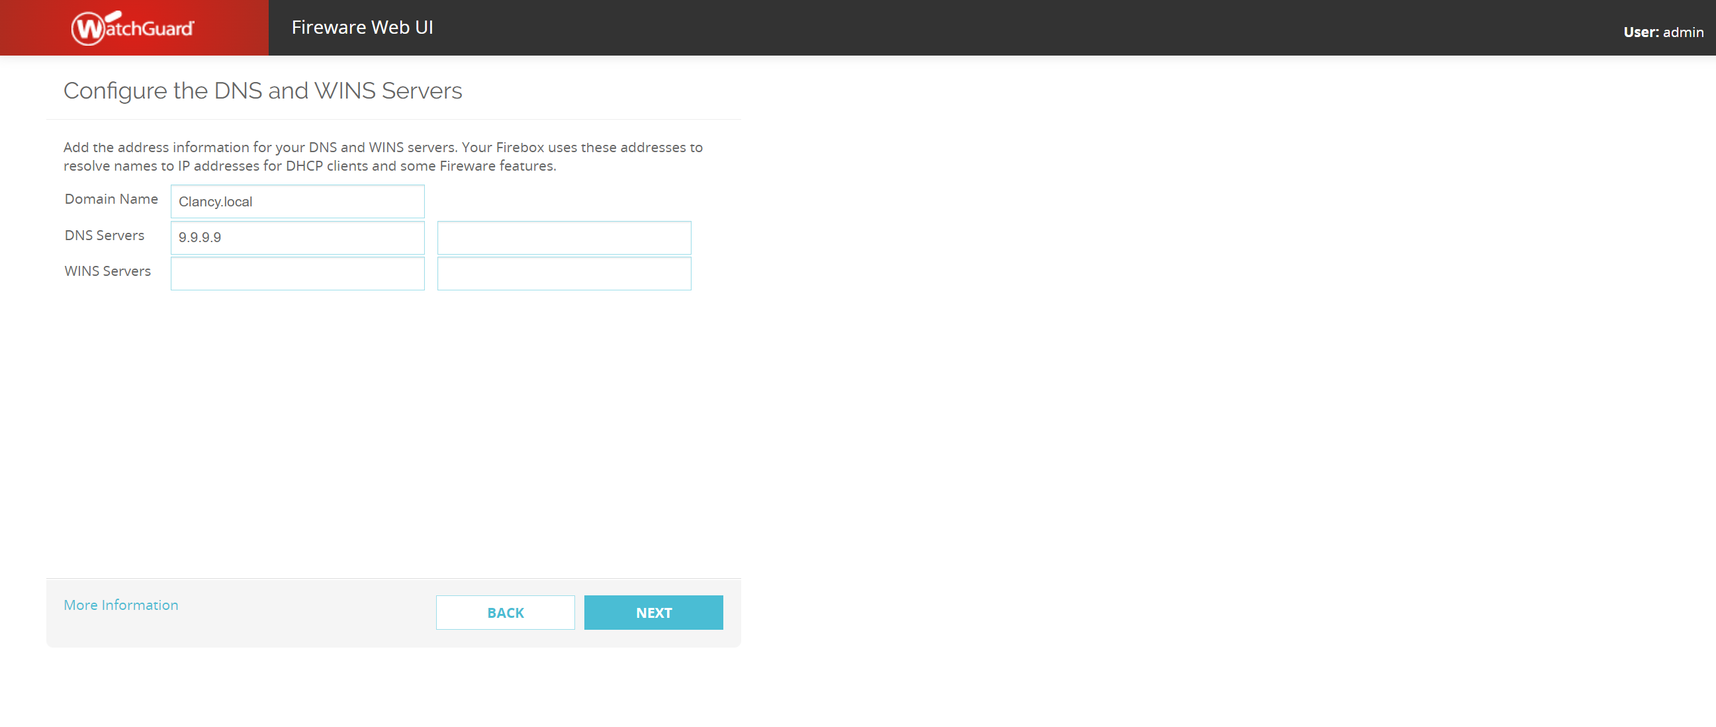Viewport: 1716px width, 727px height.
Task: Open the More Information link
Action: (120, 605)
